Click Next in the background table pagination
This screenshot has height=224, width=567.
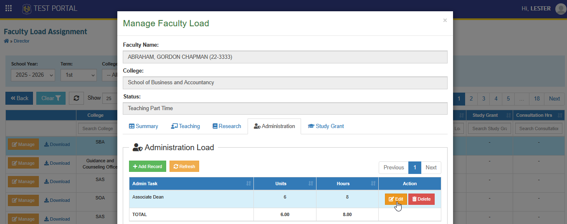click(x=554, y=98)
